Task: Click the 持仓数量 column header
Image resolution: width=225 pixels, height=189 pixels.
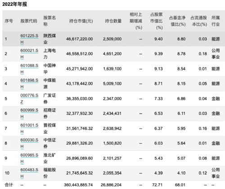Action: tap(113, 21)
